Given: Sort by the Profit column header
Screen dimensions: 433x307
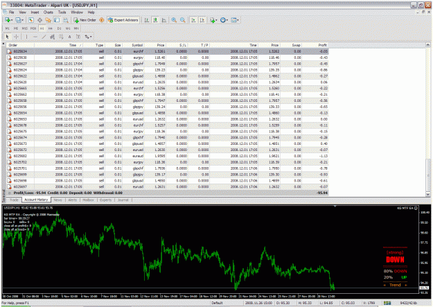Looking at the screenshot, I should pos(315,45).
